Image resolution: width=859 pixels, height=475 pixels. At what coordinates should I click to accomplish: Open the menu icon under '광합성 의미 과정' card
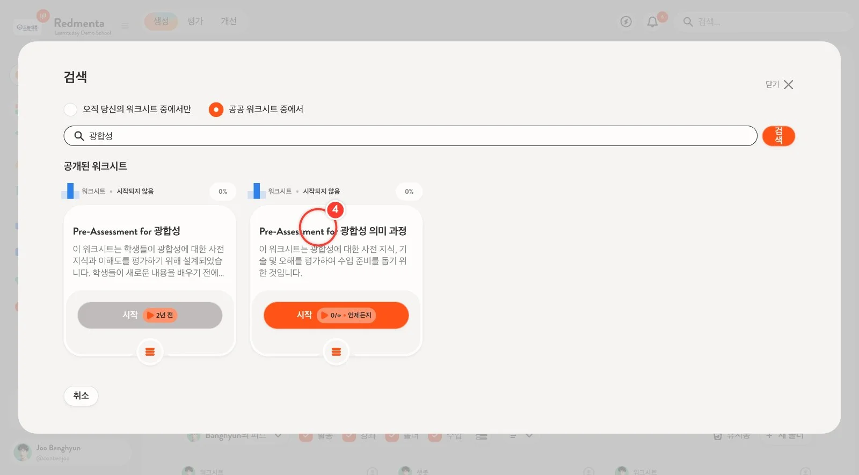tap(336, 352)
